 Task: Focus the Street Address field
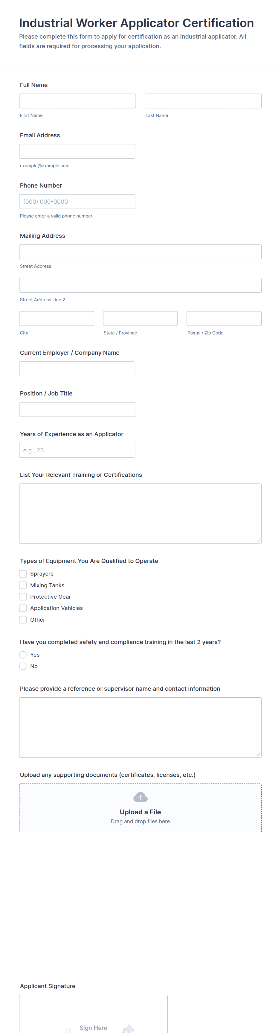click(x=140, y=252)
